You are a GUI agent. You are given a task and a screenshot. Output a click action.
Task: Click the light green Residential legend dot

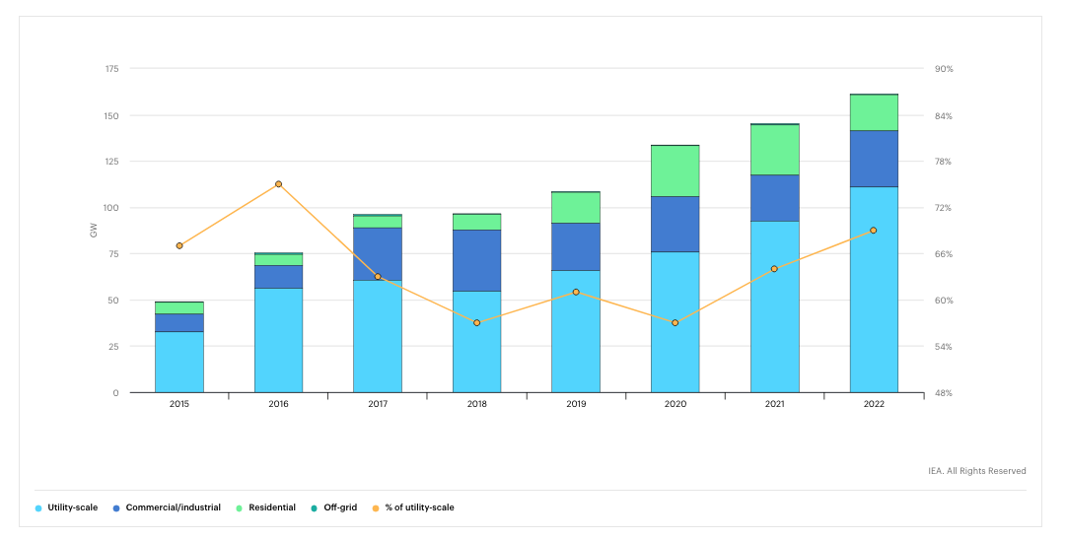click(240, 508)
